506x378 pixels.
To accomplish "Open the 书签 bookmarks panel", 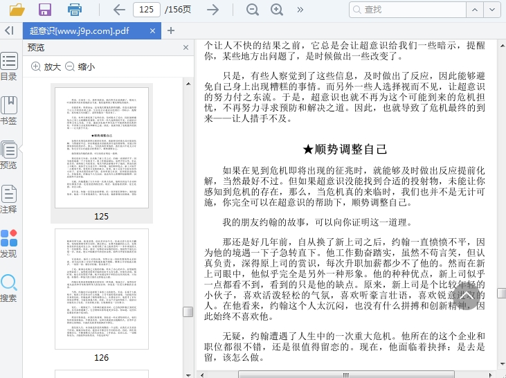I will click(x=9, y=110).
